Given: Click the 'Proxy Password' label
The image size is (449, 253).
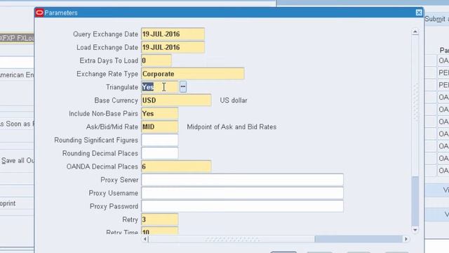Looking at the screenshot, I should click(x=114, y=206).
